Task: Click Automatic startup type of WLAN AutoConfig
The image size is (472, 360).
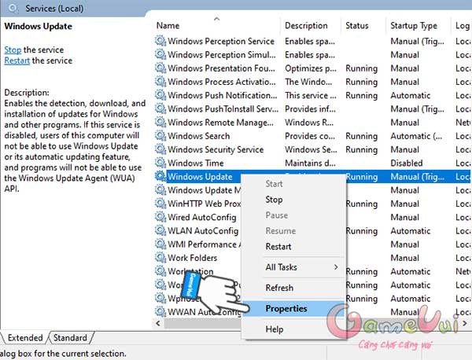Action: [x=411, y=230]
